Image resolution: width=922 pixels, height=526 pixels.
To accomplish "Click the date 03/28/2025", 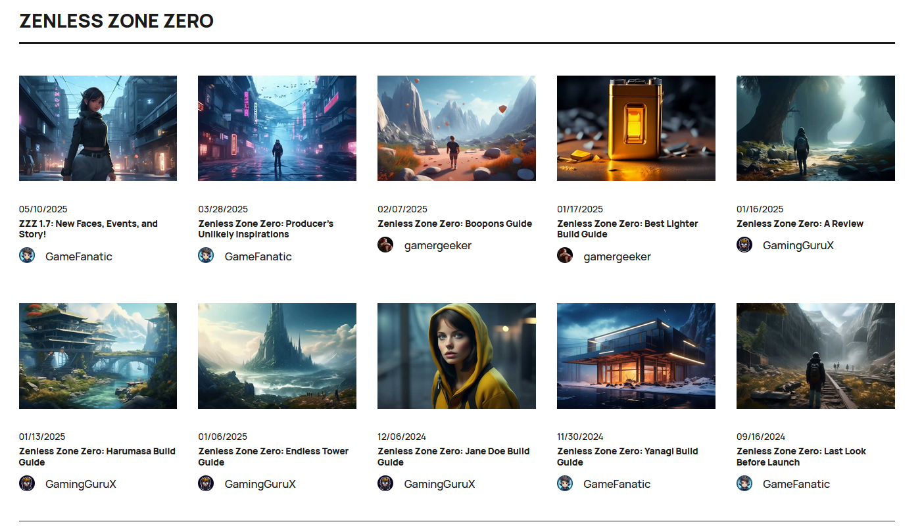I will [x=223, y=209].
